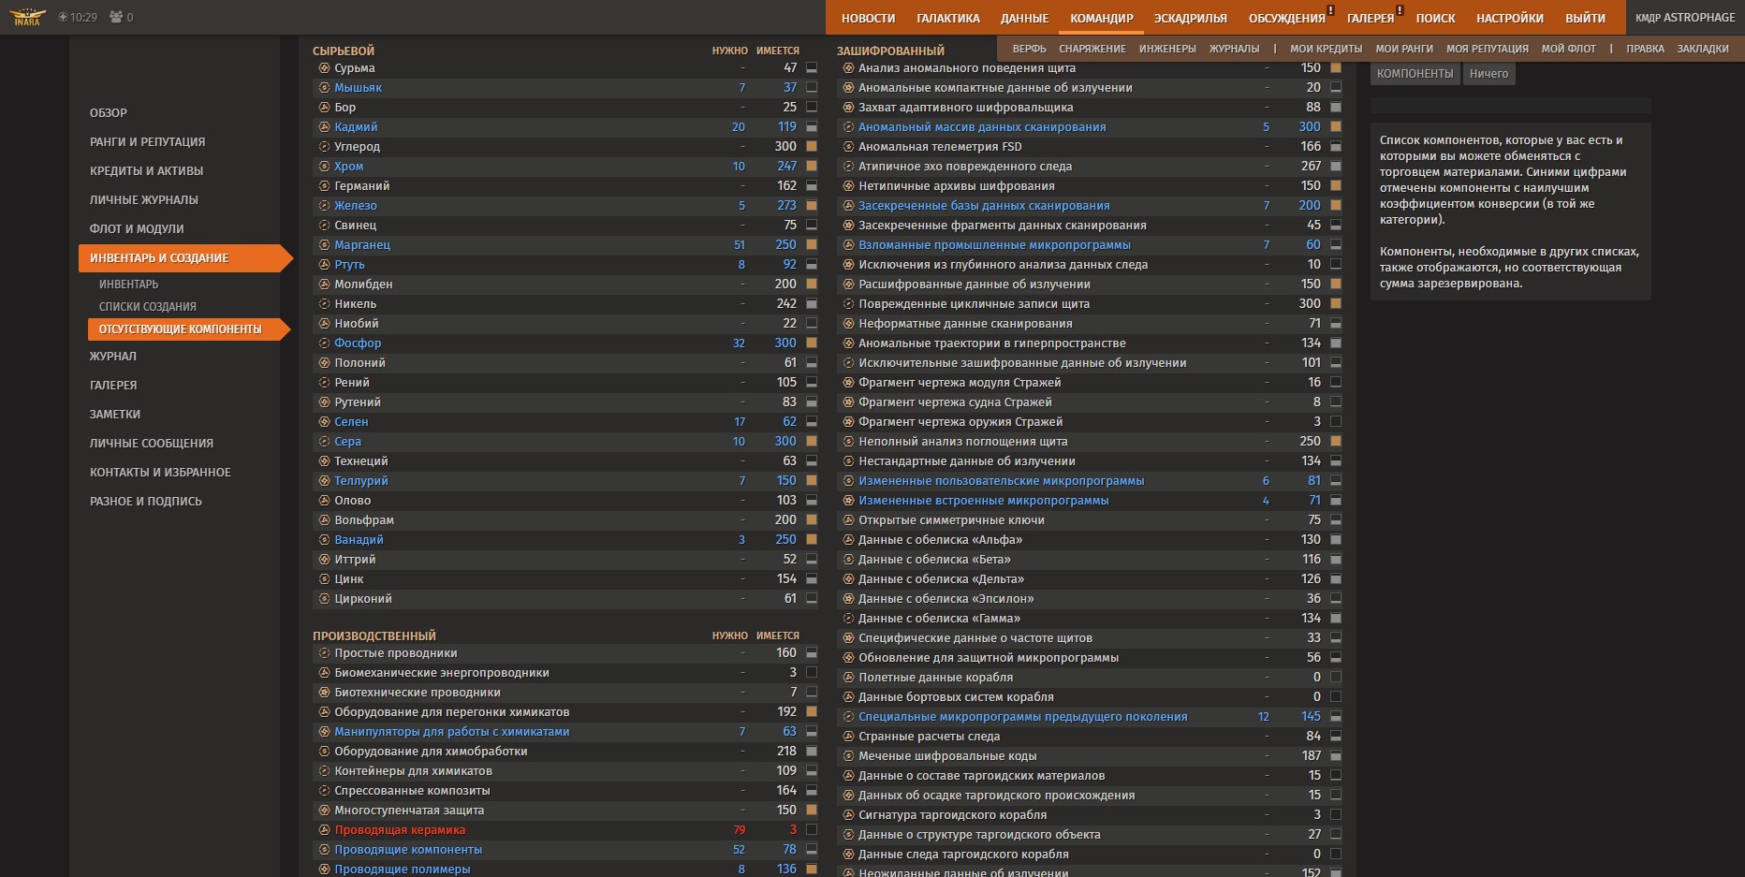
Task: Switch to the Ничего tab
Action: pyautogui.click(x=1488, y=74)
